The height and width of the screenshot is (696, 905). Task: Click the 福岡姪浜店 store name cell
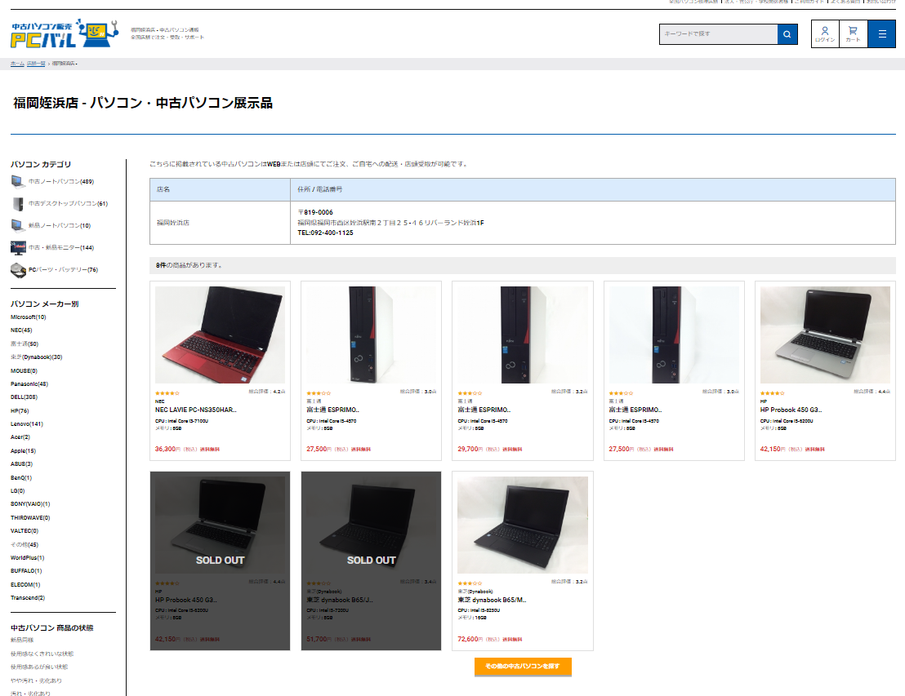[x=220, y=223]
